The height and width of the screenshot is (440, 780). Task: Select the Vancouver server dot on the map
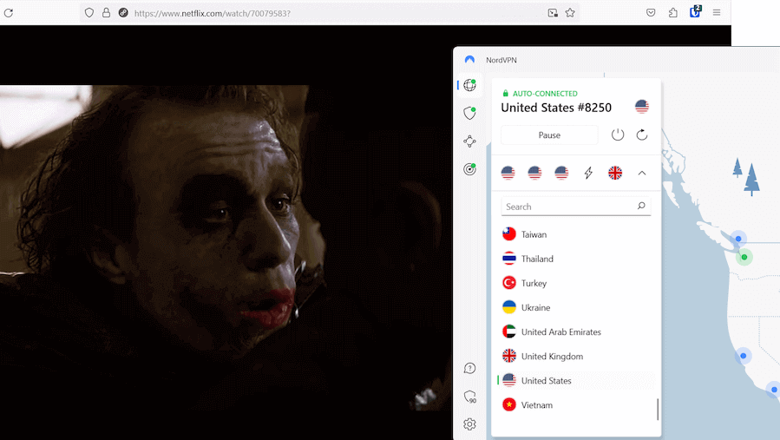click(x=738, y=239)
